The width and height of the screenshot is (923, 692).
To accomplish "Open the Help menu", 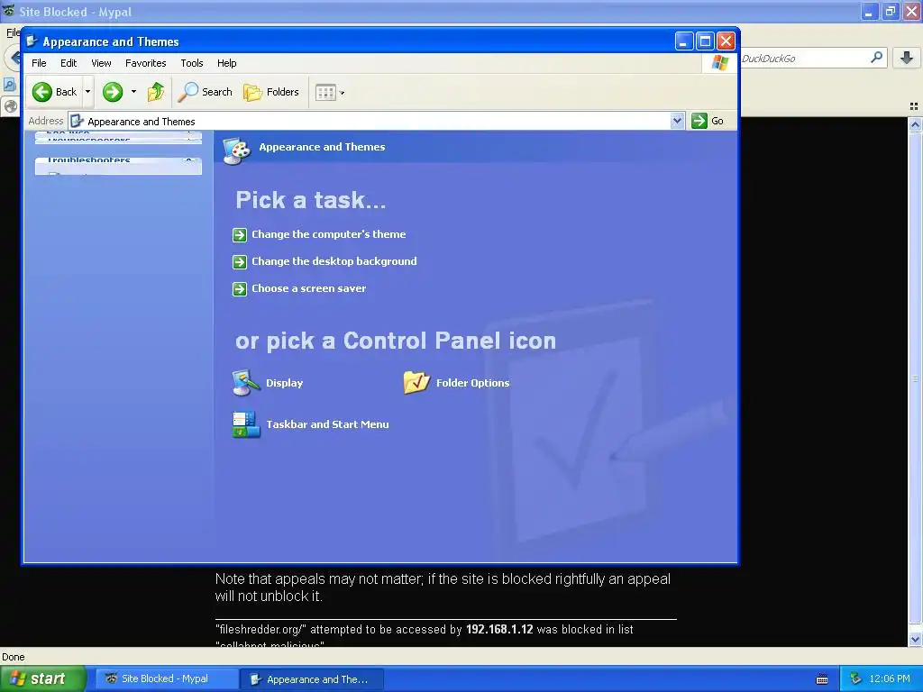I will point(226,63).
